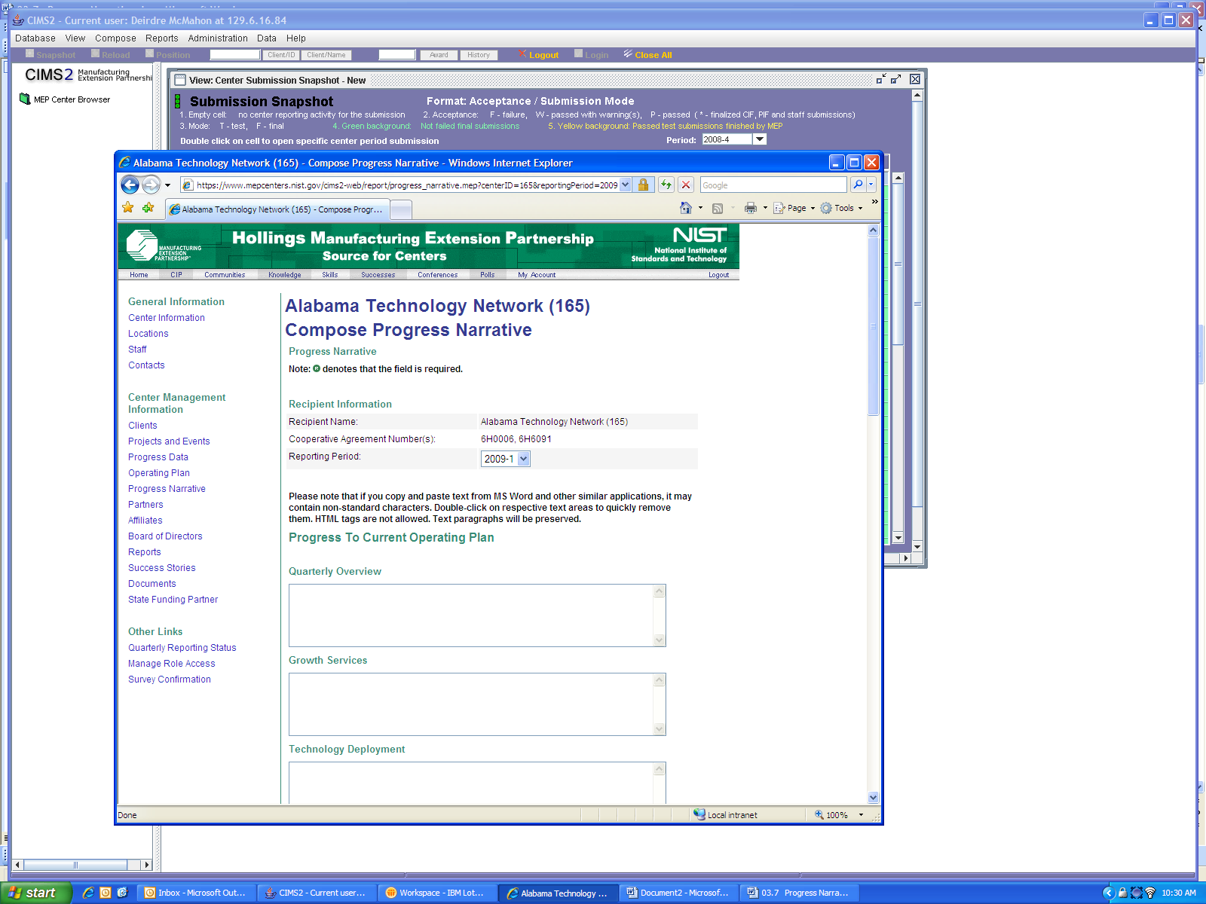
Task: Click the Local intranet zone icon
Action: 699,814
